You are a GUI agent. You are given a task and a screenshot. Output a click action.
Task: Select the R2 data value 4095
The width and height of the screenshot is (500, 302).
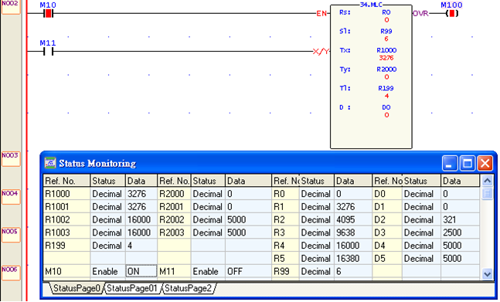tap(353, 220)
